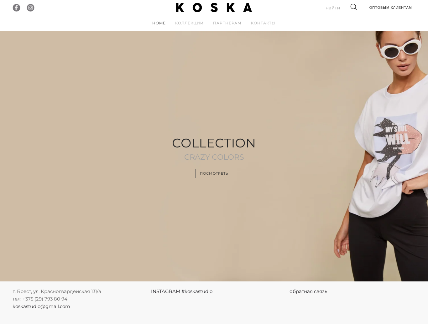Open the koskastudio@gmail.com email link
Screen dimensions: 428x324
point(41,306)
